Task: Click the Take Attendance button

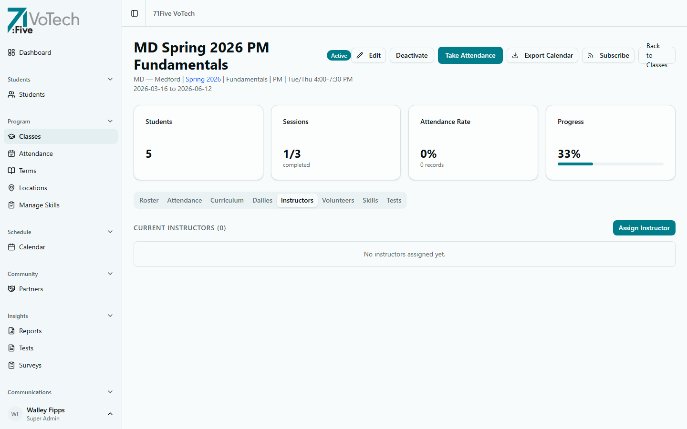Action: point(470,55)
